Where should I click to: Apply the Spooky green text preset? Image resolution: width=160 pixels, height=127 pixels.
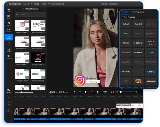point(126,33)
